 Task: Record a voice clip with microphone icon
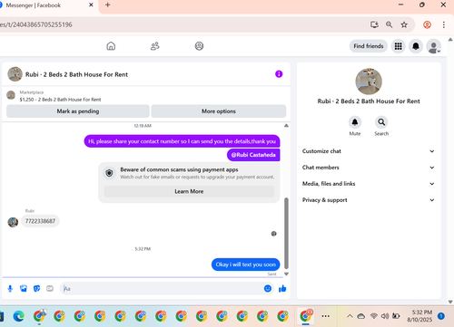pos(10,289)
